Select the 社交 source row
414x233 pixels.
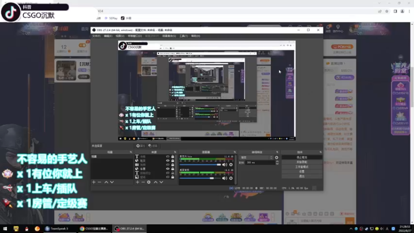click(155, 161)
